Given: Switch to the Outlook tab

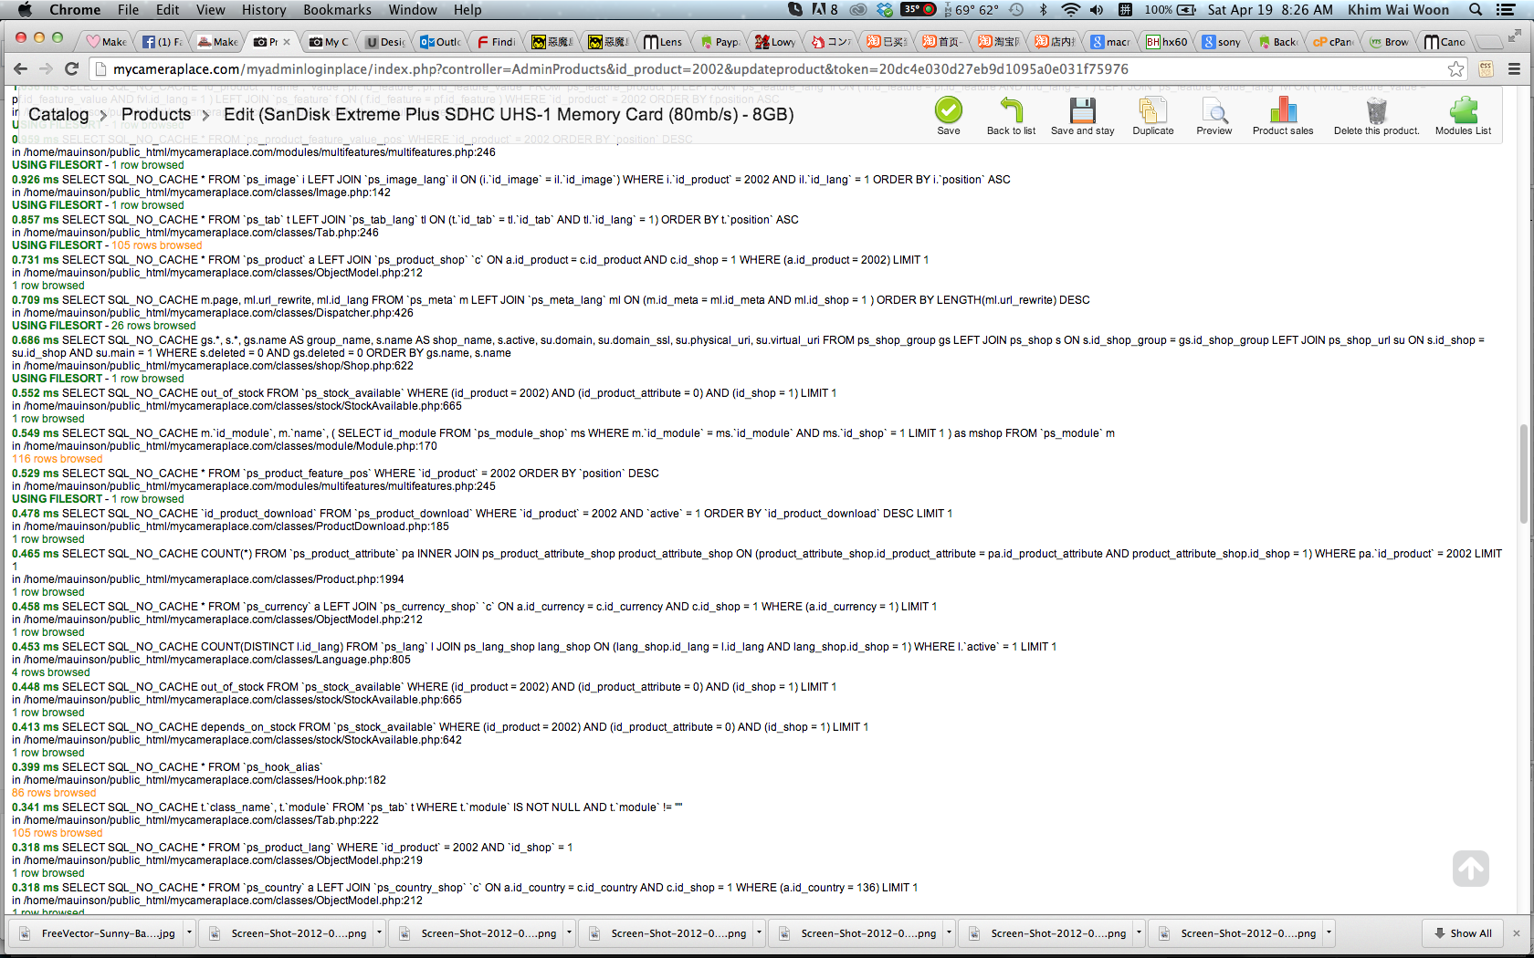Looking at the screenshot, I should click(440, 42).
